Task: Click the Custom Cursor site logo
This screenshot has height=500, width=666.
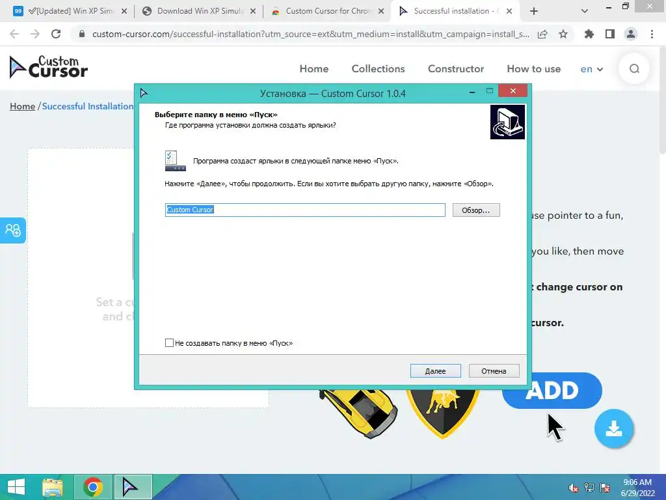Action: [48, 67]
